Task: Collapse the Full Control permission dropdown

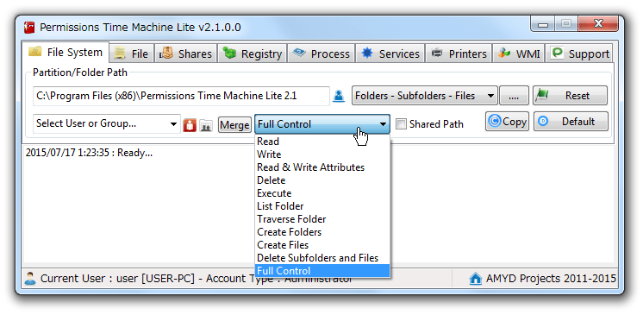Action: 321,124
